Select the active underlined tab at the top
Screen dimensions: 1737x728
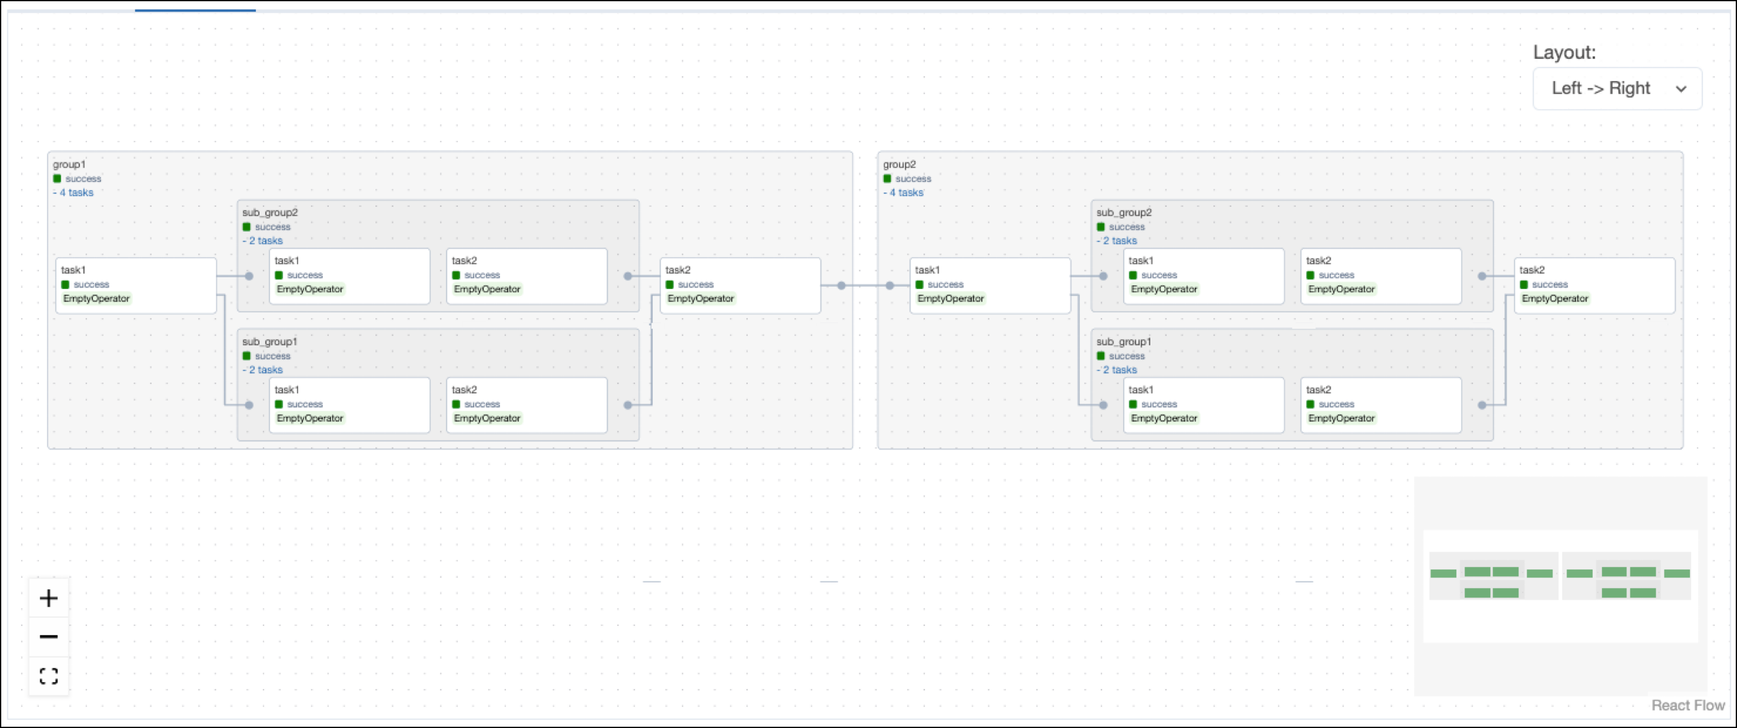tap(195, 6)
